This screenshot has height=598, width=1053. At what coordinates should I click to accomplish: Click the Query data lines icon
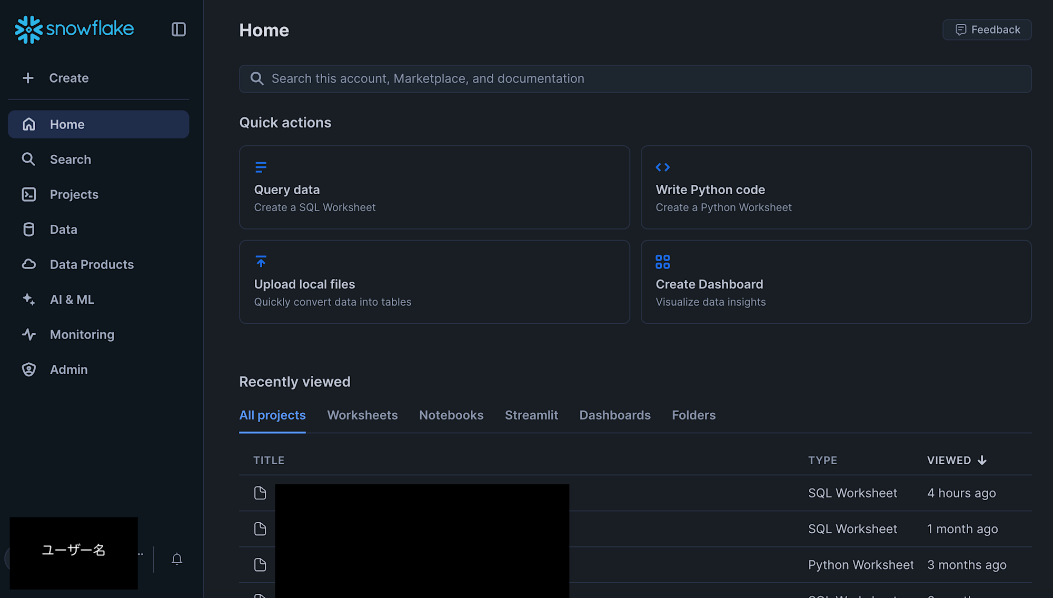coord(261,167)
